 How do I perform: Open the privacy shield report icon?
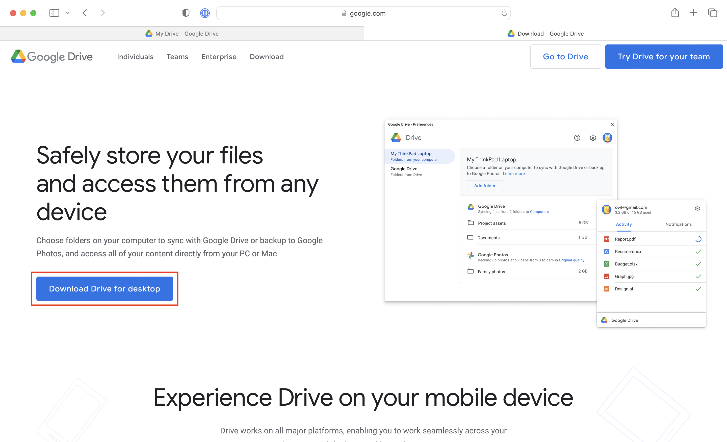point(186,13)
